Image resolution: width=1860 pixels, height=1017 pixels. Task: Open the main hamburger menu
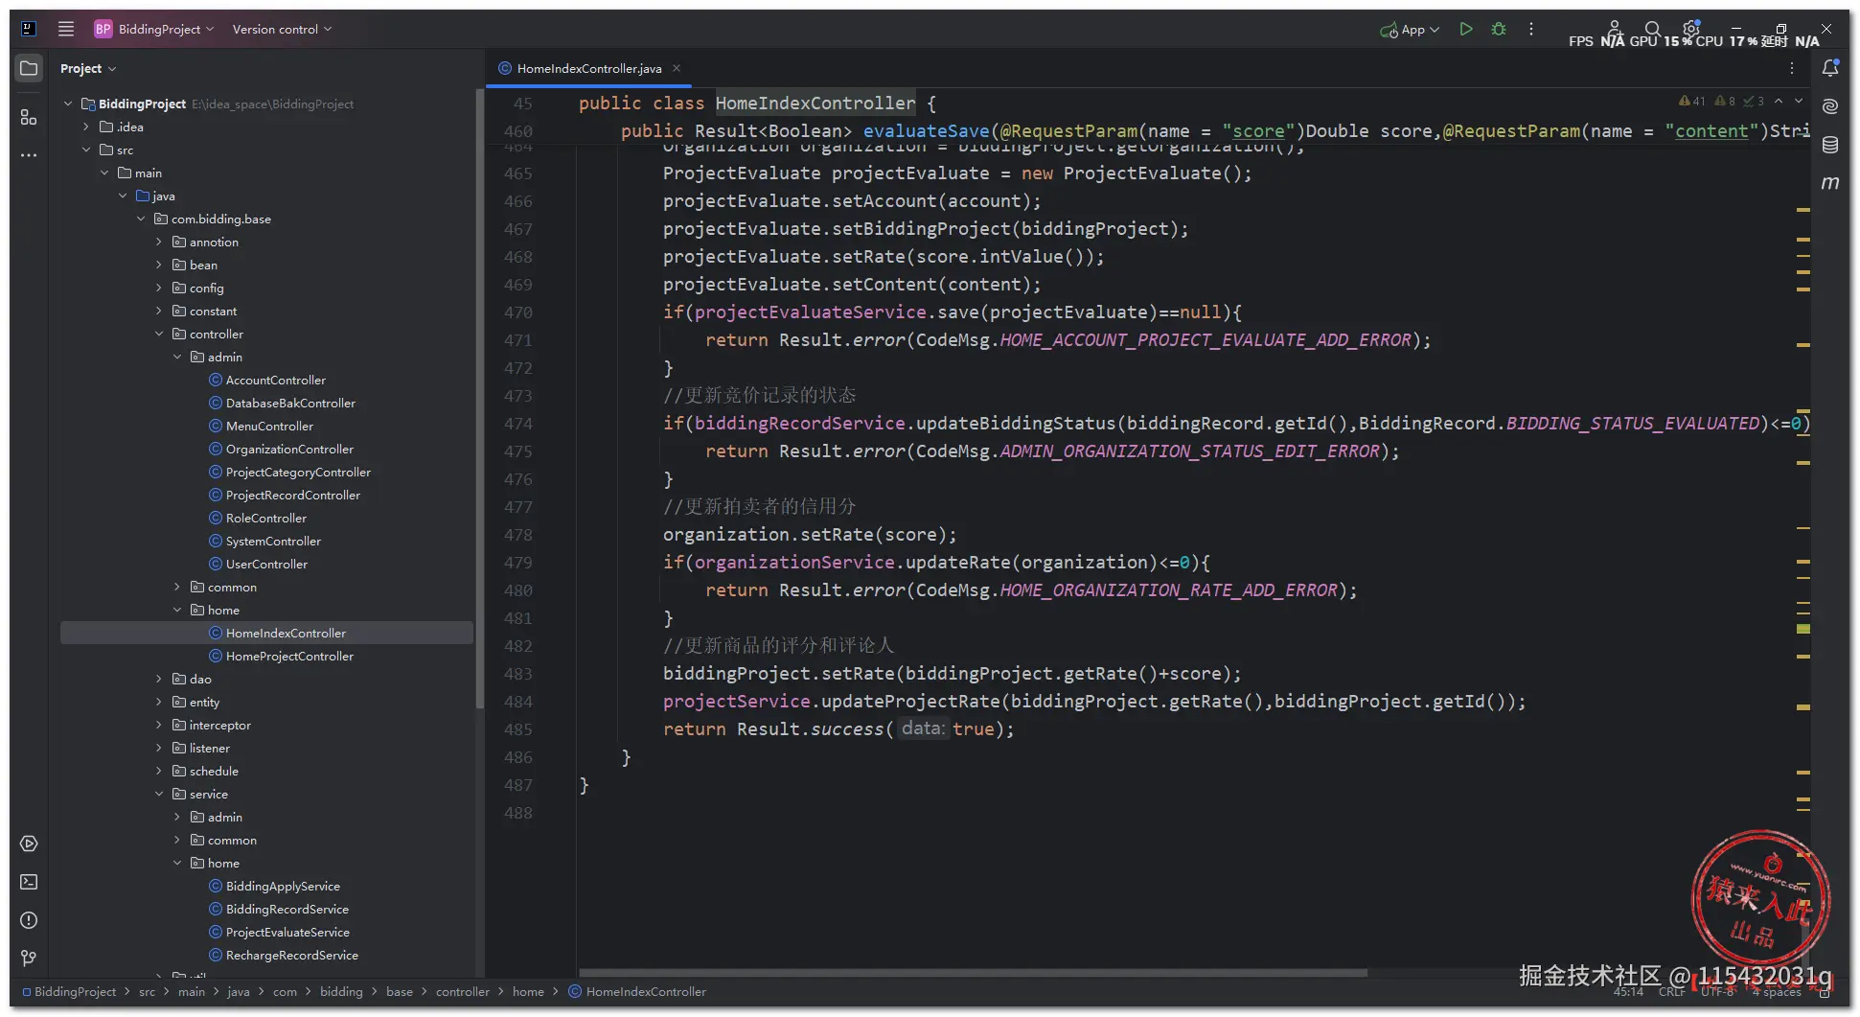pyautogui.click(x=66, y=29)
